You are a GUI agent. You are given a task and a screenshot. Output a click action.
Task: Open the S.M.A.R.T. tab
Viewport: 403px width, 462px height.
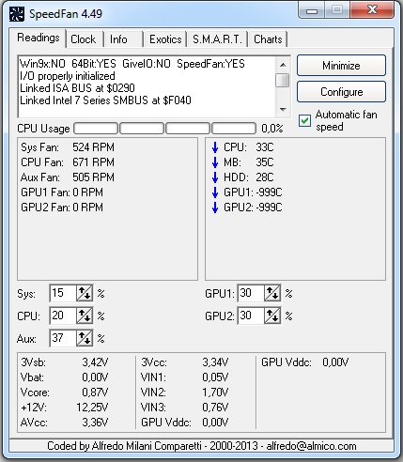(x=217, y=39)
